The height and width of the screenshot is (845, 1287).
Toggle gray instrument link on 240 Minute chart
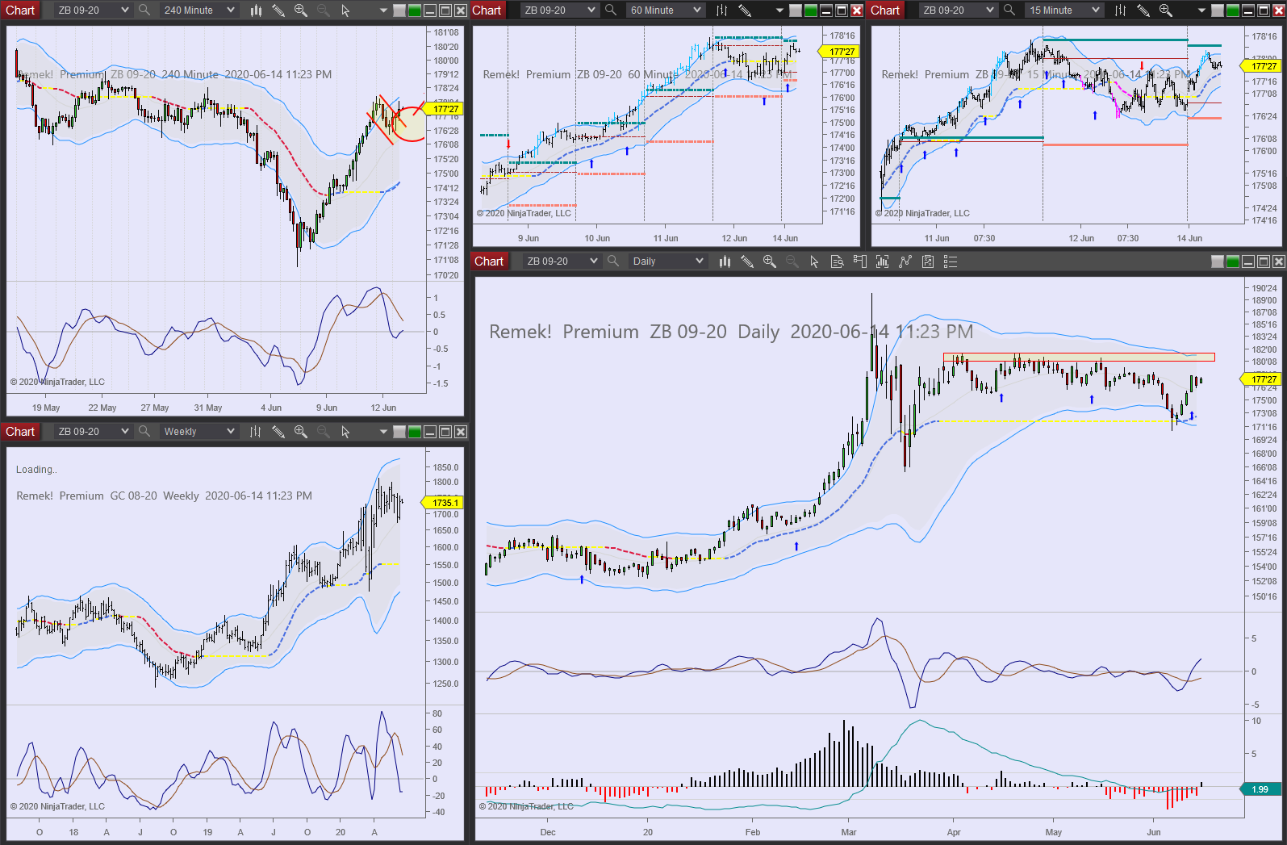click(399, 10)
